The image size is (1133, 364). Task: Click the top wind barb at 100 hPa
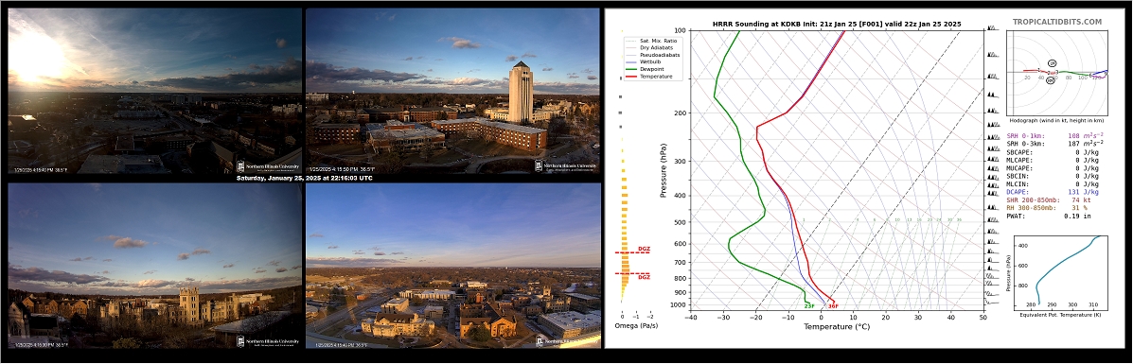992,28
